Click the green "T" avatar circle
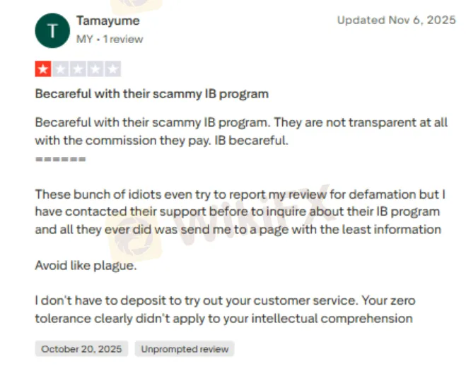This screenshot has height=371, width=466. (x=52, y=30)
